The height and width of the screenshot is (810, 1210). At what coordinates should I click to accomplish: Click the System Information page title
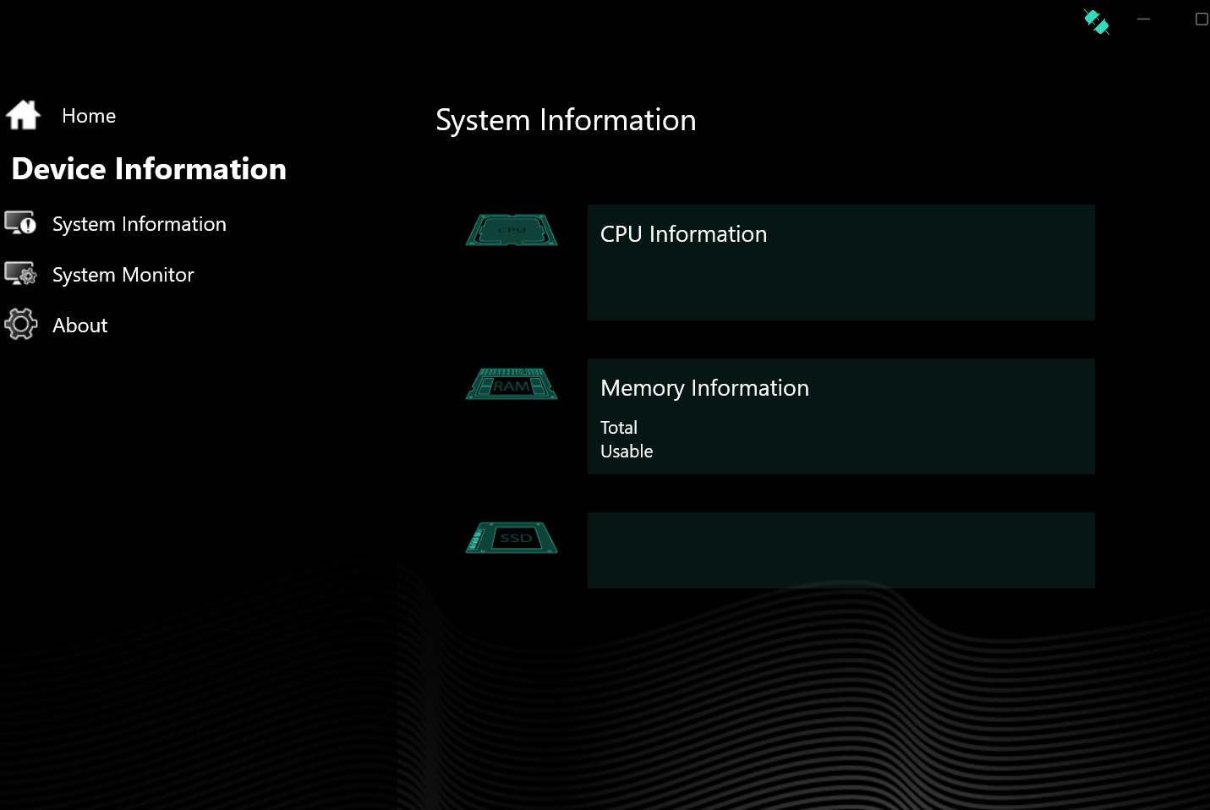(x=565, y=120)
